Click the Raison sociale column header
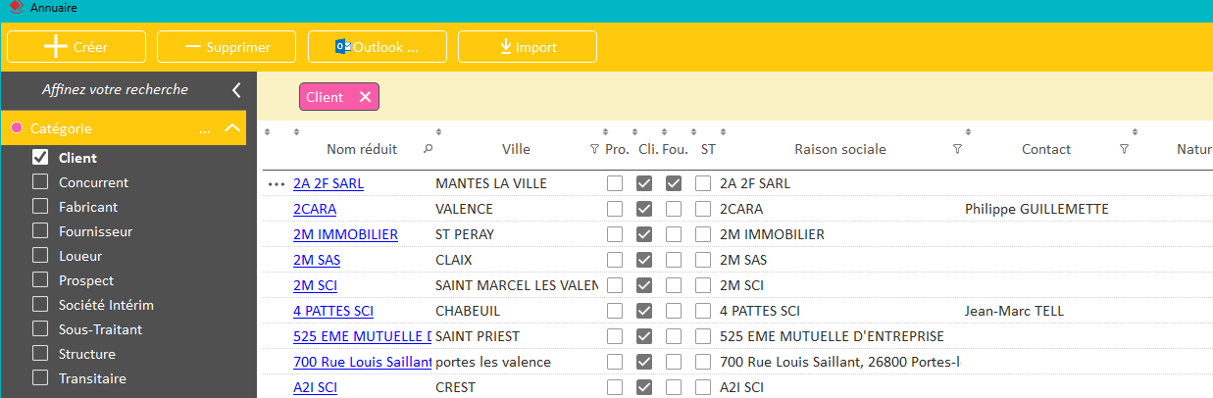 pyautogui.click(x=840, y=149)
